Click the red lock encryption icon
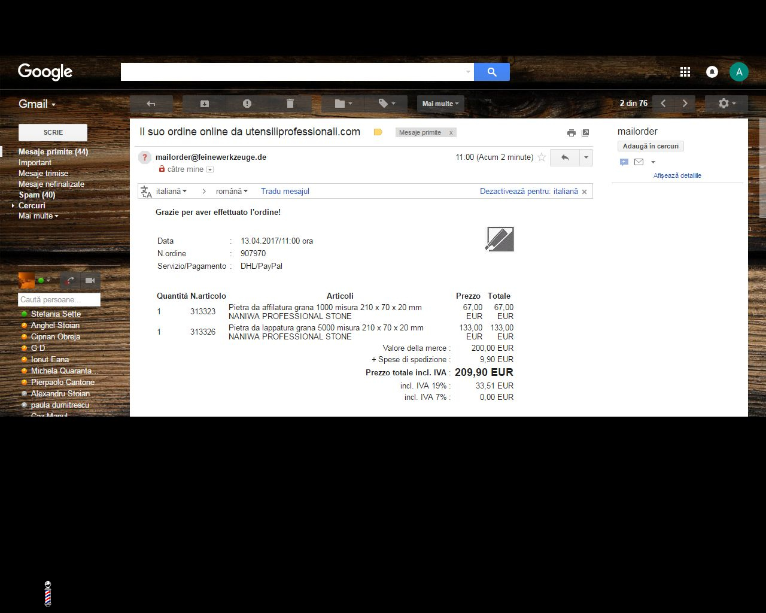Screen dimensions: 766x613 162,169
